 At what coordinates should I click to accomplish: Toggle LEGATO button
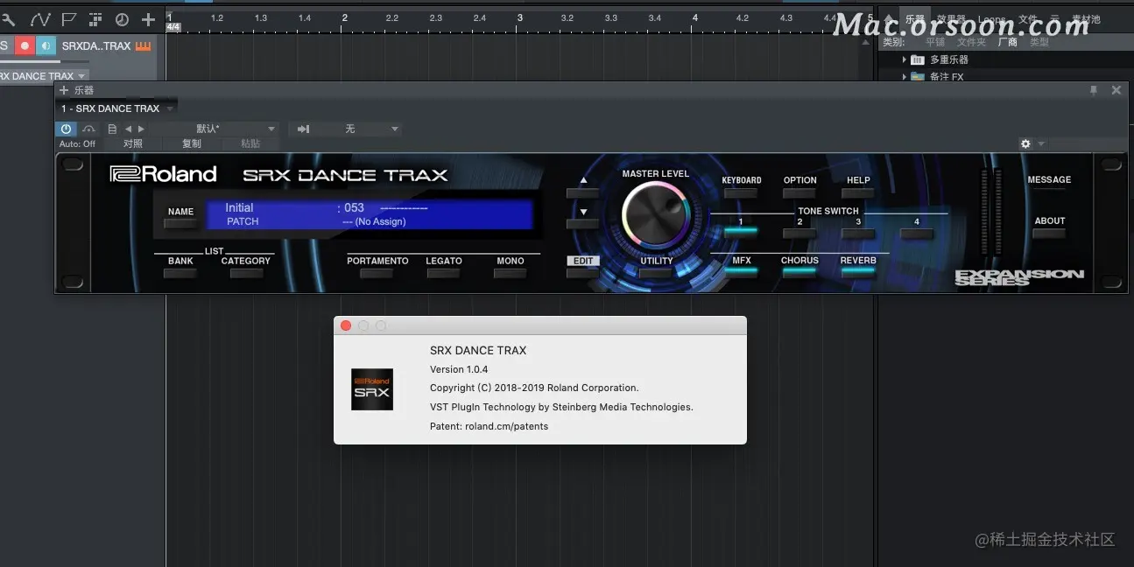443,273
